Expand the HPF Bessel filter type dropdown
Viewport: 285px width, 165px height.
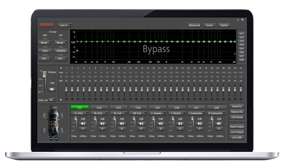(x=45, y=43)
